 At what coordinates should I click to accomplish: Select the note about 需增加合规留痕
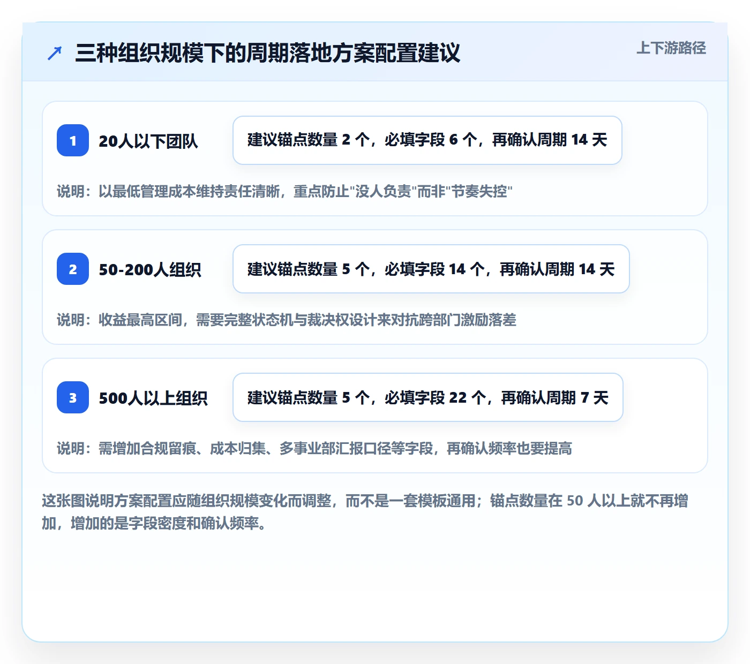click(314, 448)
